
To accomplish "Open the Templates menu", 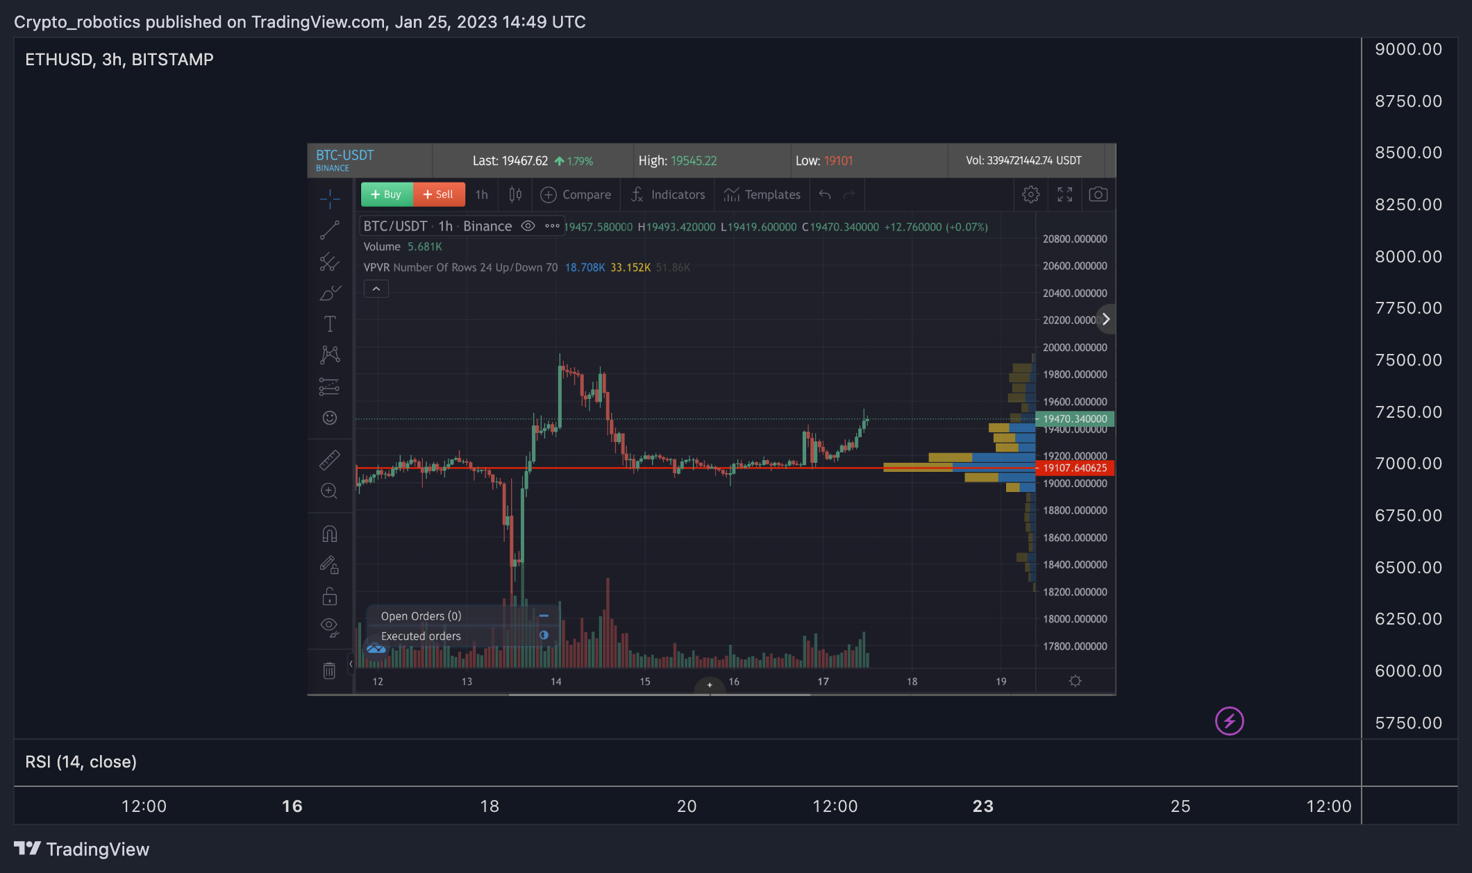I will (762, 194).
